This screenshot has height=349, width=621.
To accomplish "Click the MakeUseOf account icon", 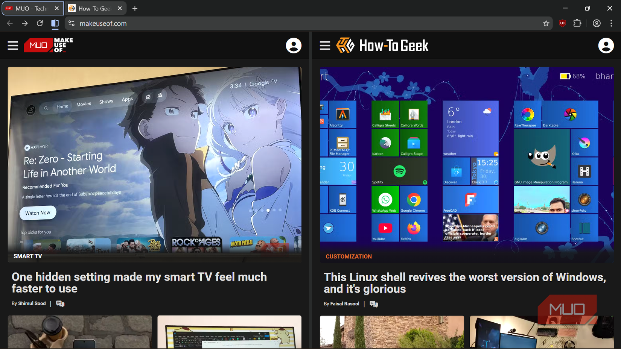I will (x=294, y=45).
